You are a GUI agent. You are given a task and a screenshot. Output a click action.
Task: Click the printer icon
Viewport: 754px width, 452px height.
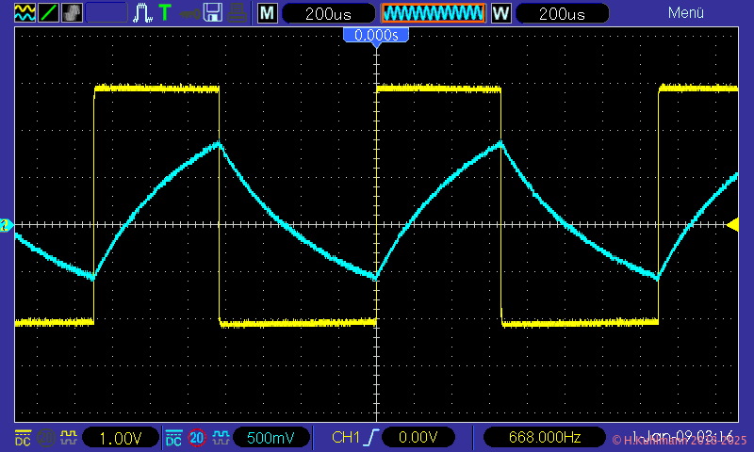[x=237, y=13]
